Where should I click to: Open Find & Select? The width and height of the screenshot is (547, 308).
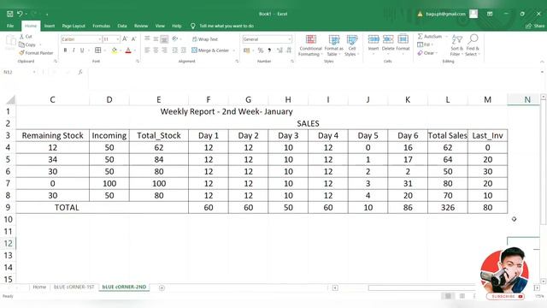[473, 45]
